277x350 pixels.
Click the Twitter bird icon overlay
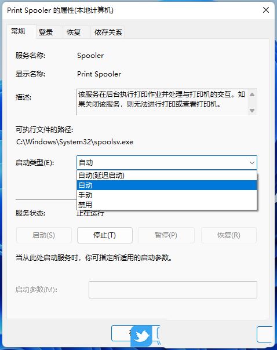coord(141,336)
